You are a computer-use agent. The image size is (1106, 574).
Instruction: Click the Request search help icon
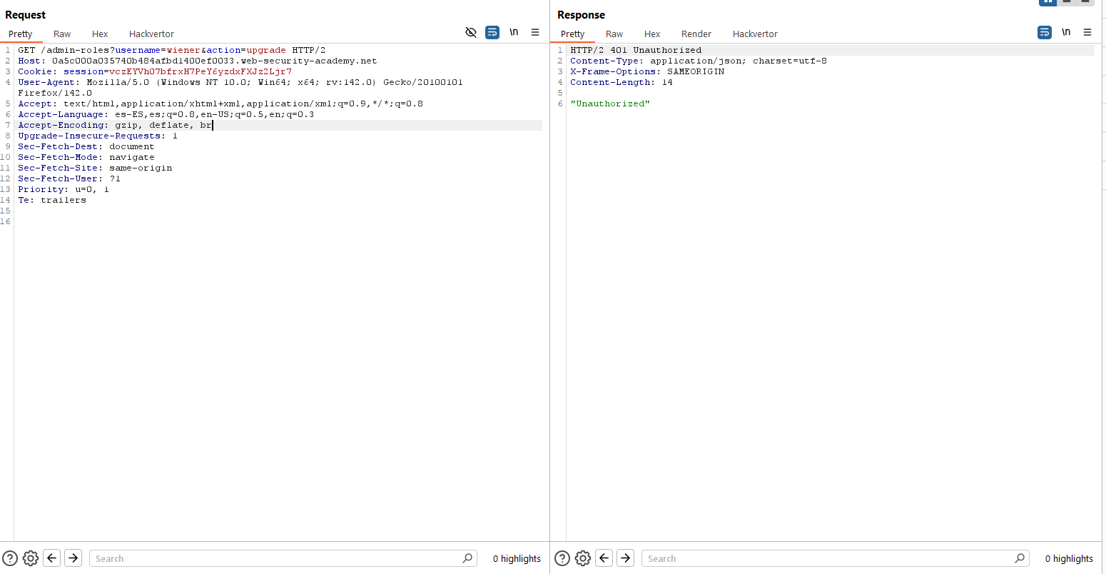[10, 558]
